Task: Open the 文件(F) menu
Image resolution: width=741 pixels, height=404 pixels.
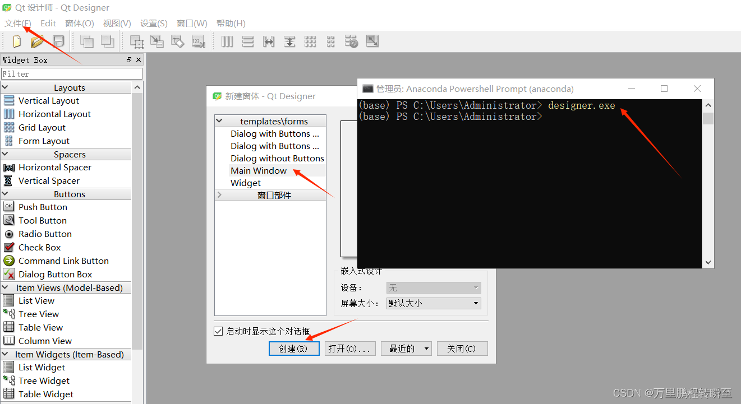Action: [x=17, y=23]
